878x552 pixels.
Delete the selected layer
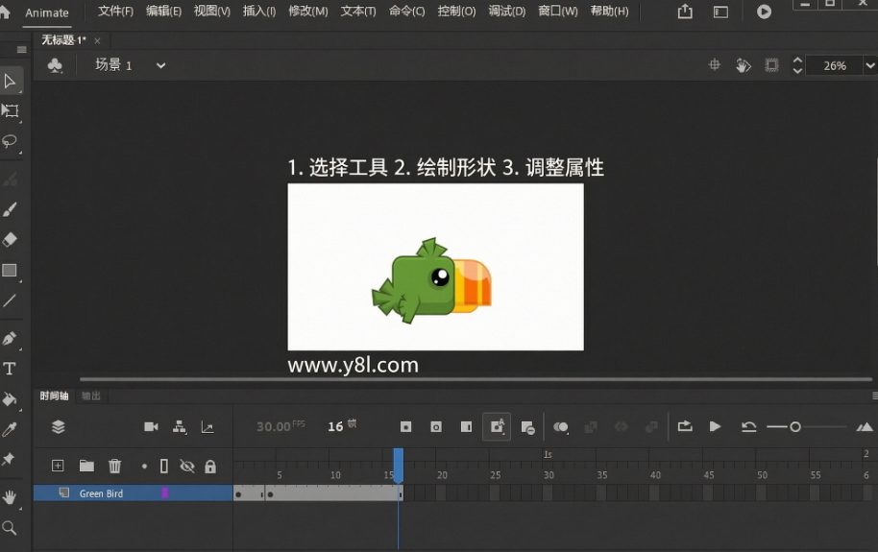pyautogui.click(x=114, y=466)
